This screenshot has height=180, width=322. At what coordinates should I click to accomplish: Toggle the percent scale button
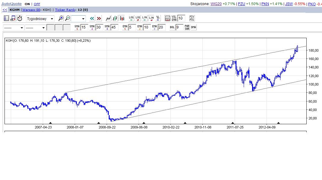158,18
